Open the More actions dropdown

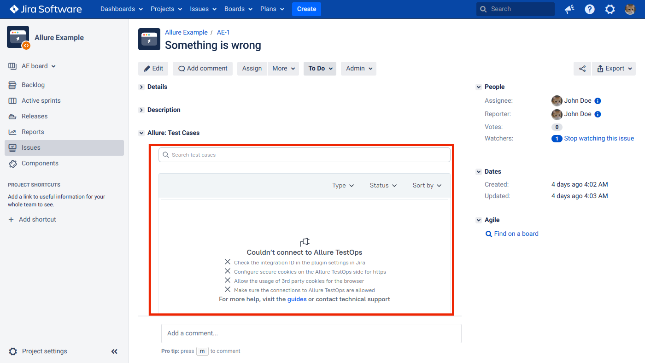click(283, 69)
